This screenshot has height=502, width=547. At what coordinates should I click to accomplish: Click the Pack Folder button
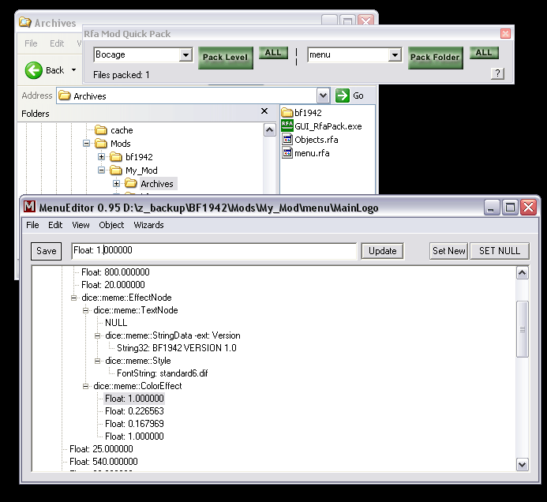[x=435, y=58]
